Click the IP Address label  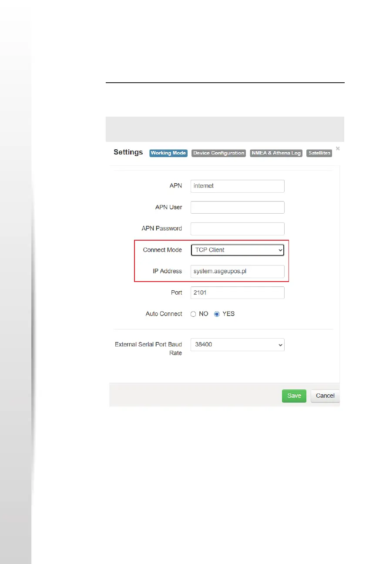167,271
